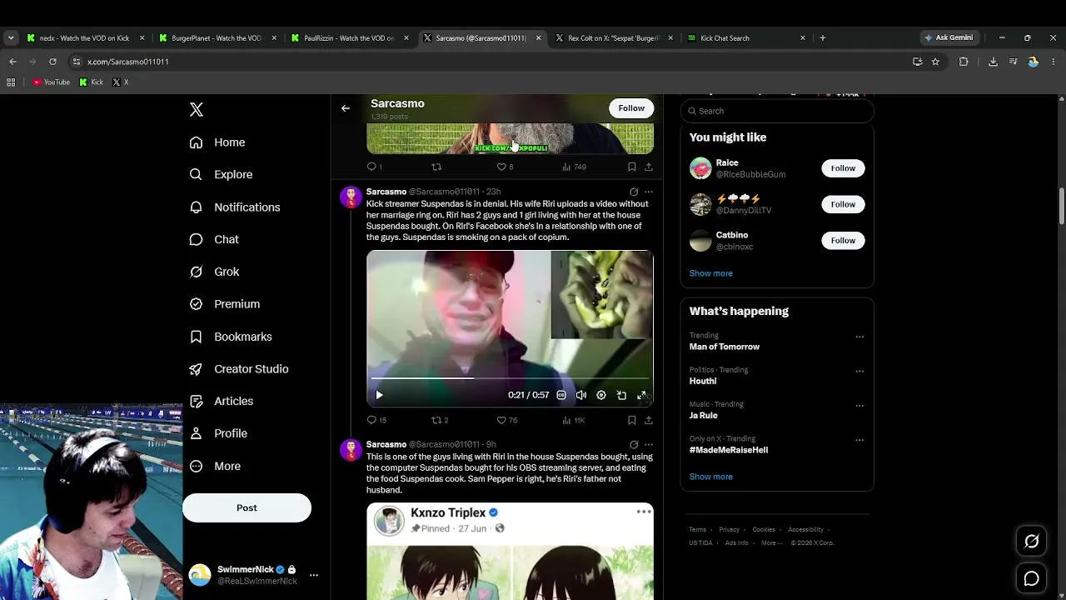The height and width of the screenshot is (600, 1066).
Task: Share the Suspendas denial video post
Action: [x=648, y=420]
